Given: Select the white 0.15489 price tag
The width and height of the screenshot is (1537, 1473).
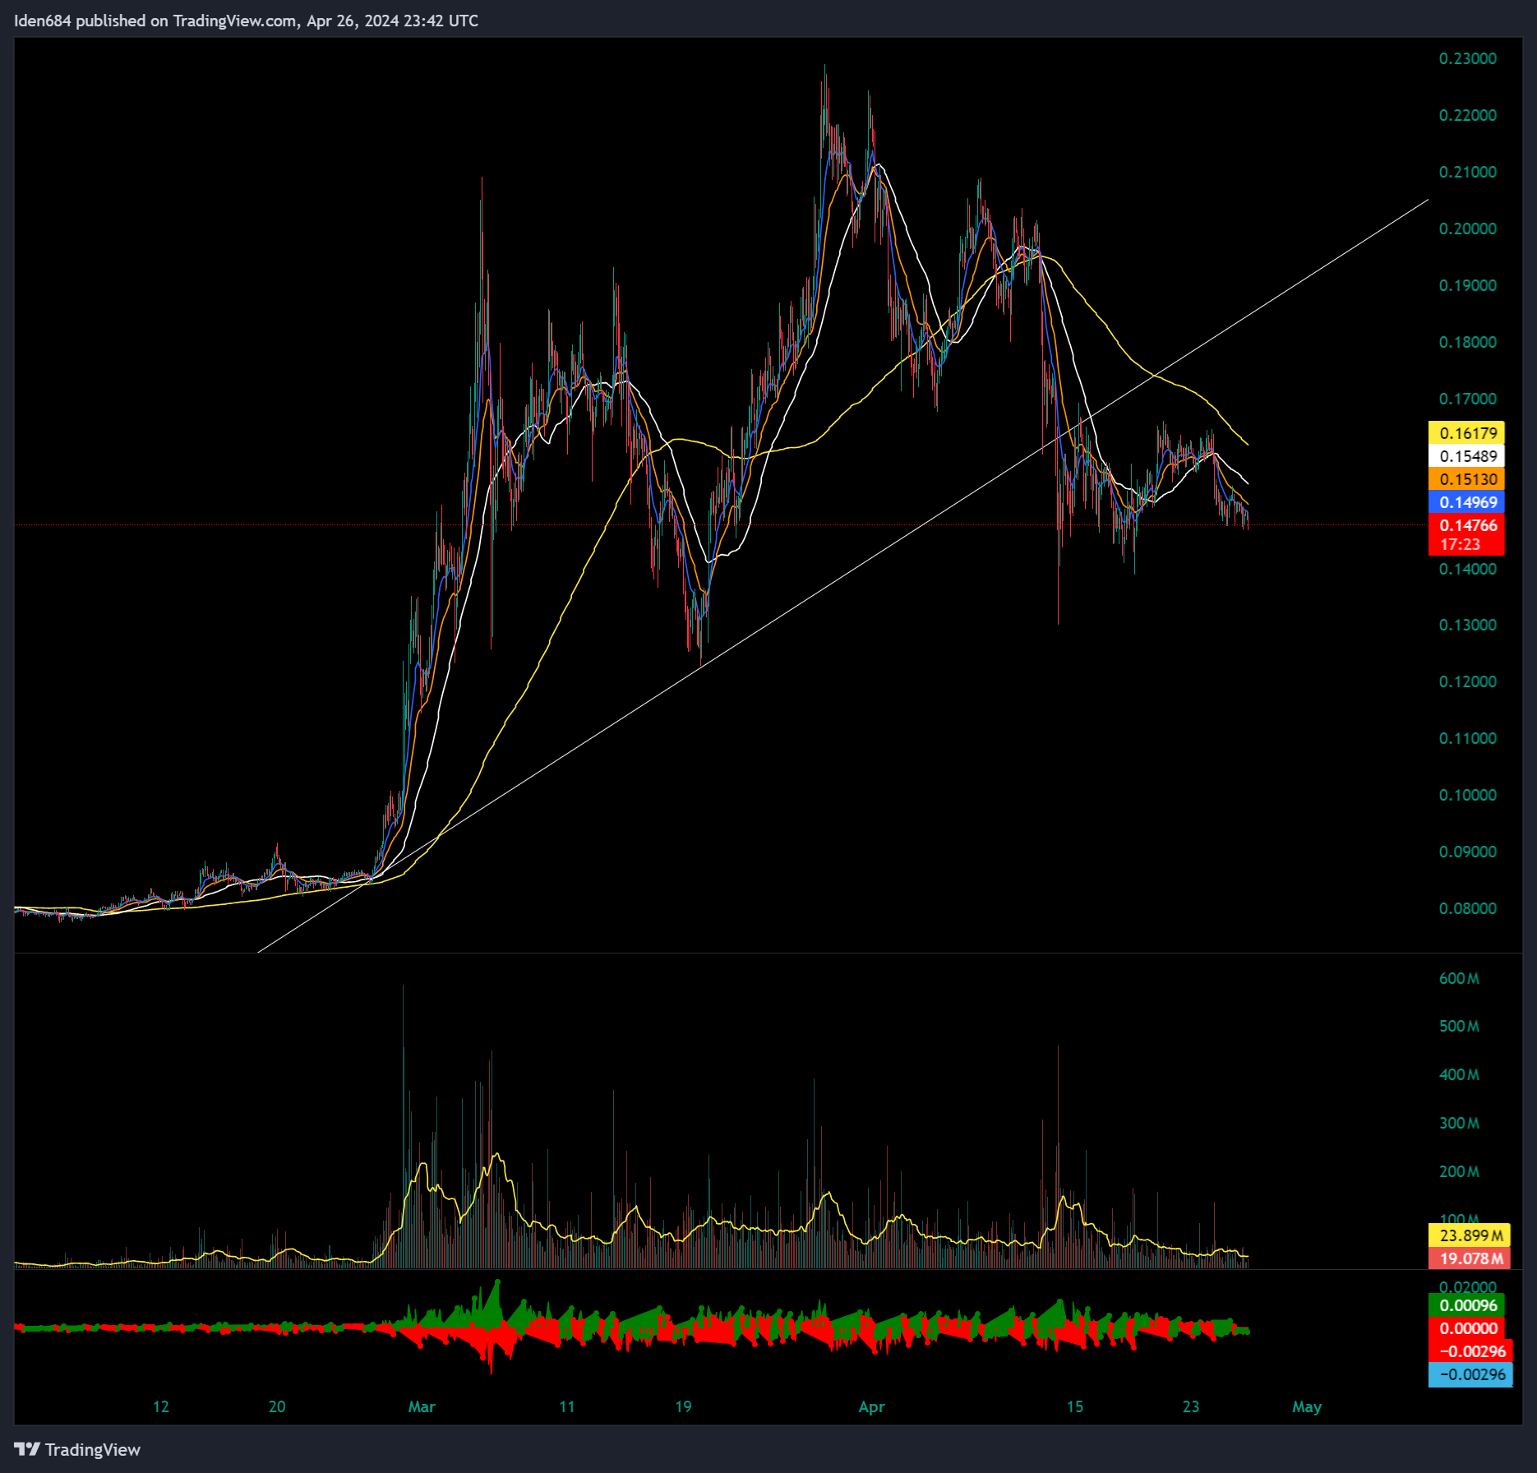Looking at the screenshot, I should 1467,456.
